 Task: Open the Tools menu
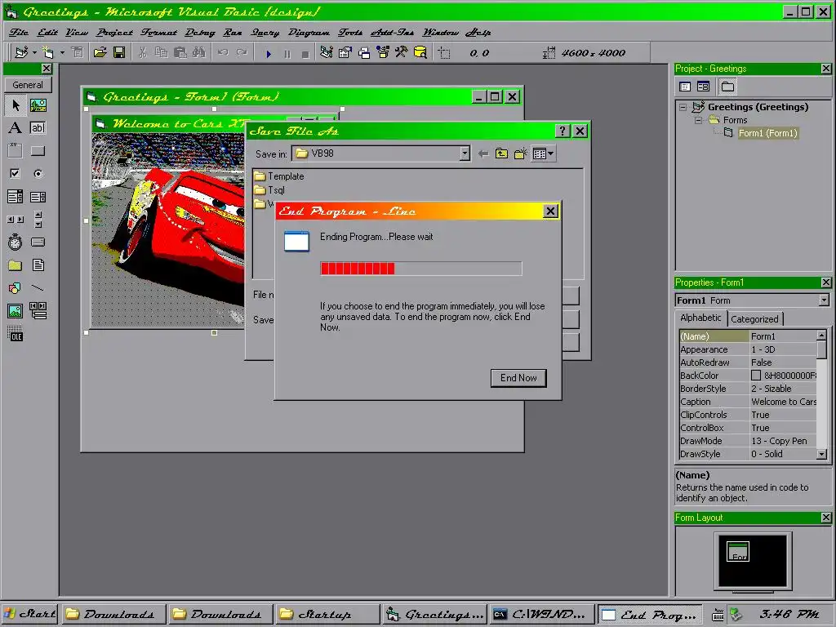[x=350, y=33]
